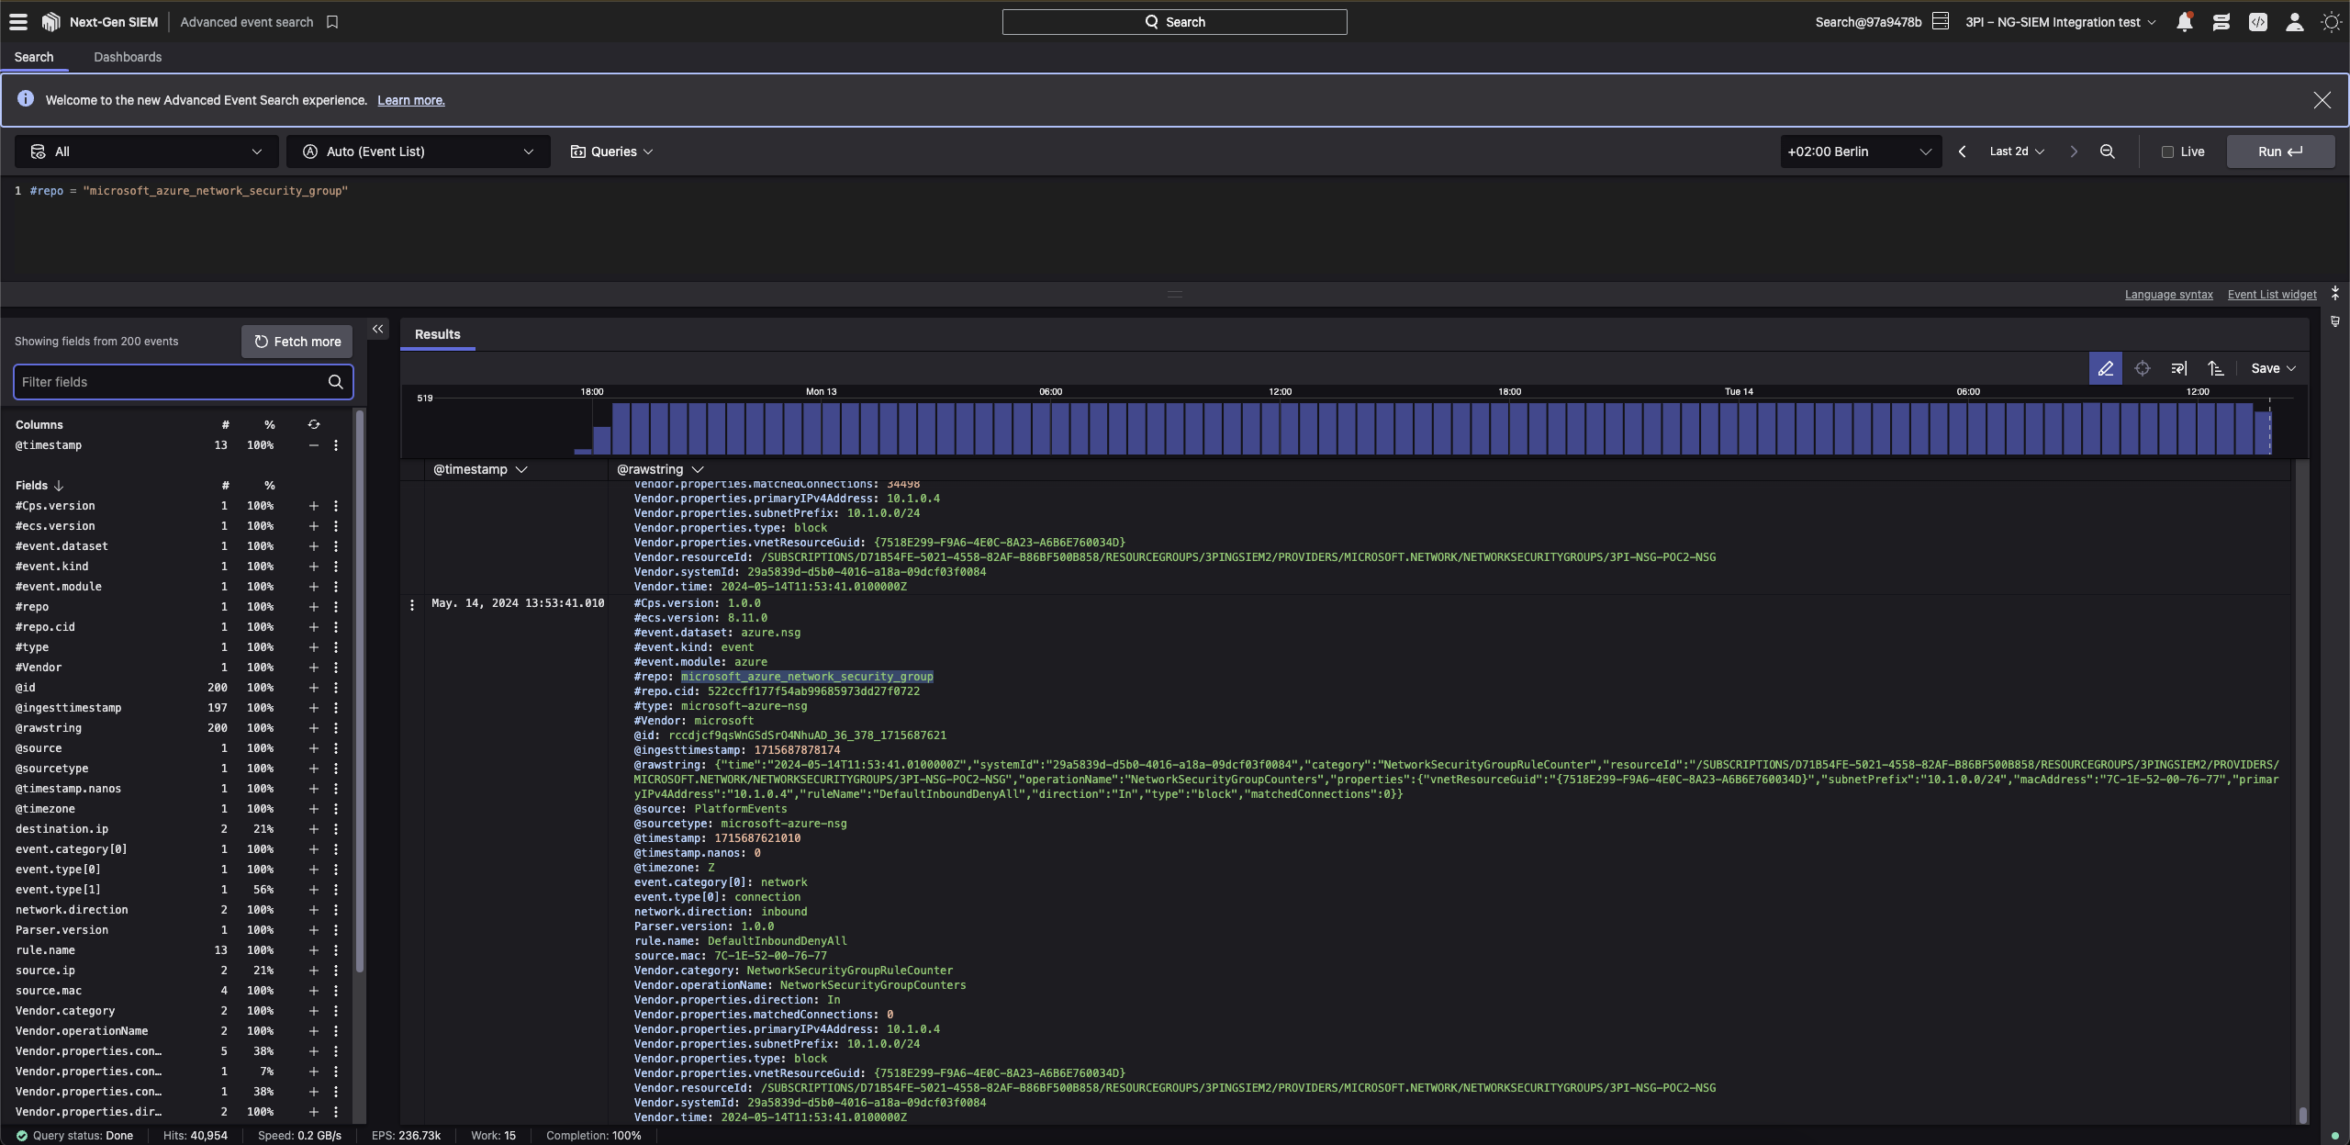Collapse the fields side panel
The image size is (2350, 1145).
[x=377, y=329]
